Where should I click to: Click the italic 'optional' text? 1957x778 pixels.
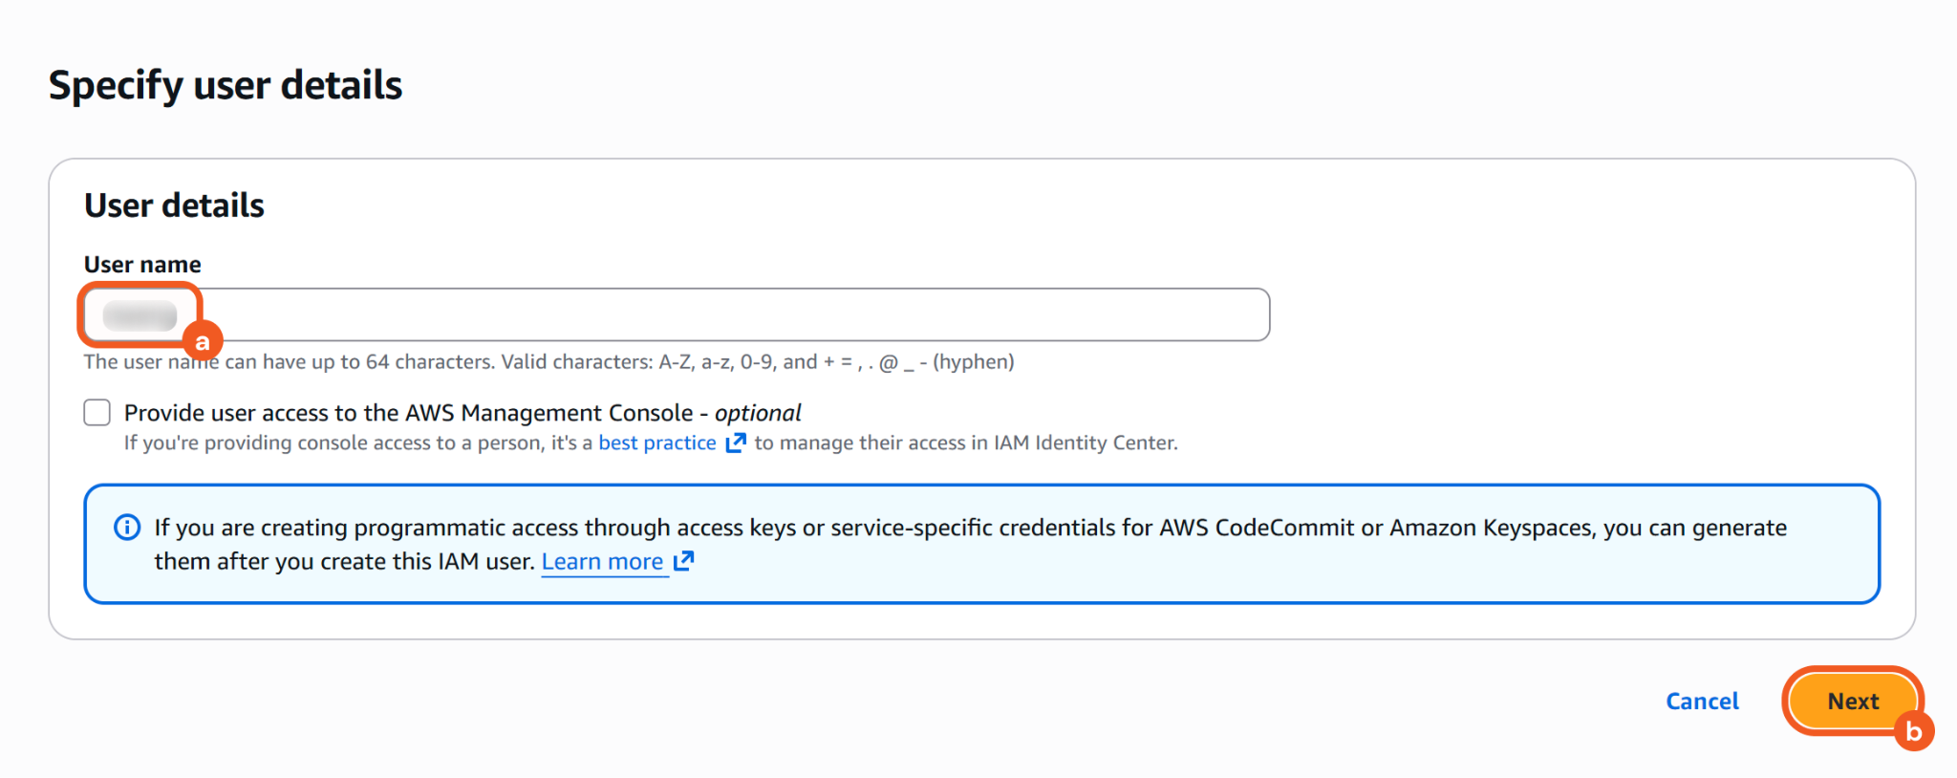coord(758,413)
